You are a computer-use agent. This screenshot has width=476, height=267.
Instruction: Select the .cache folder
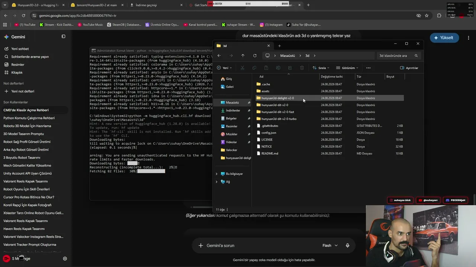click(329, 84)
